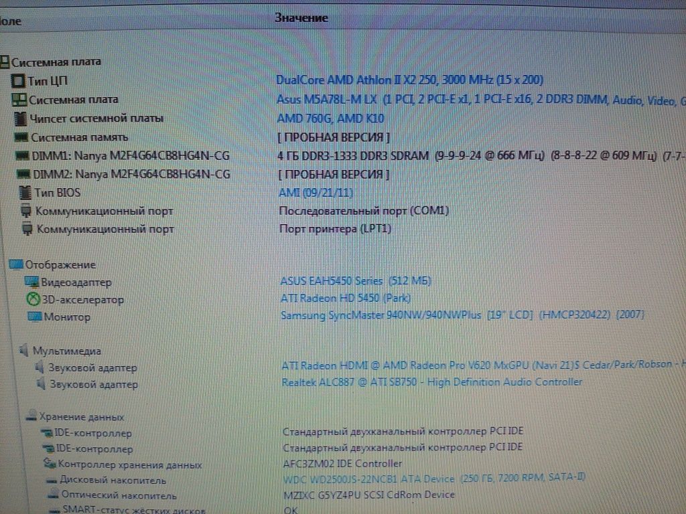Open the WDC WD2500JS-22NCB1 ATA Device link
This screenshot has height=514, width=686.
click(433, 479)
